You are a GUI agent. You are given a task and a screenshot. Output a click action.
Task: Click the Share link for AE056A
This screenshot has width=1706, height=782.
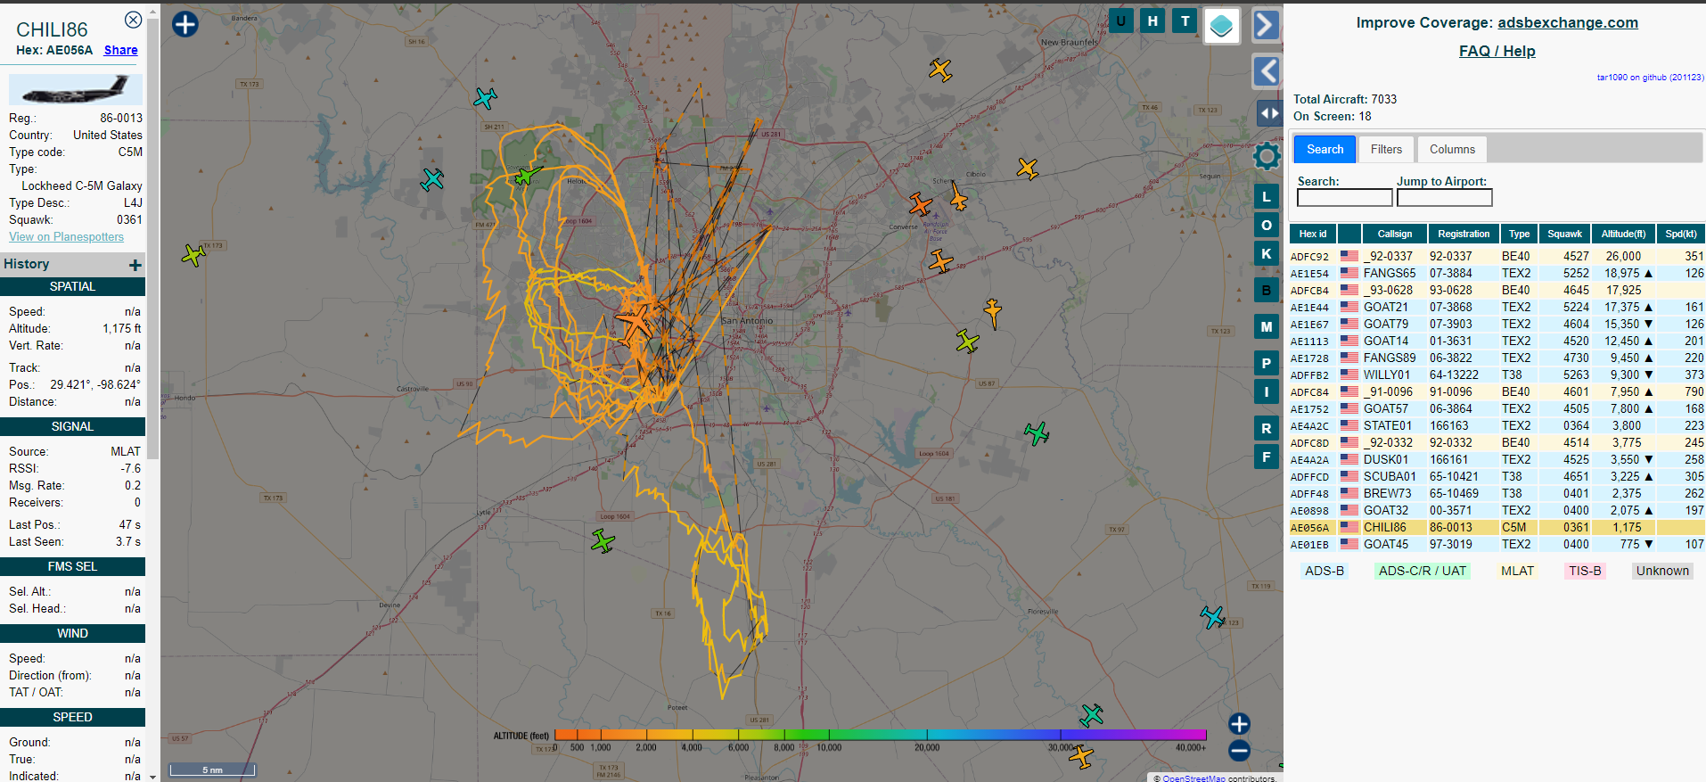tap(121, 50)
